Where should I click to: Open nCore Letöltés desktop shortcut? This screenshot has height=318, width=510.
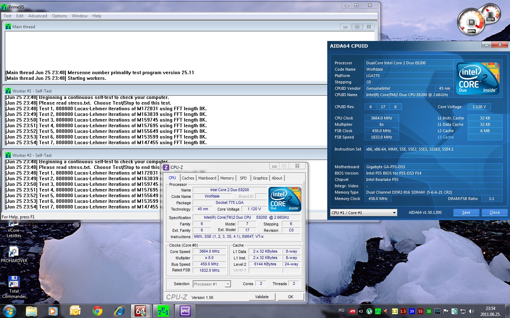14,230
